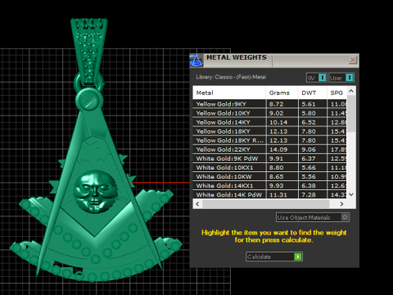Viewport: 393px width, 295px height.
Task: Sort by the DWT column header
Action: pyautogui.click(x=312, y=93)
